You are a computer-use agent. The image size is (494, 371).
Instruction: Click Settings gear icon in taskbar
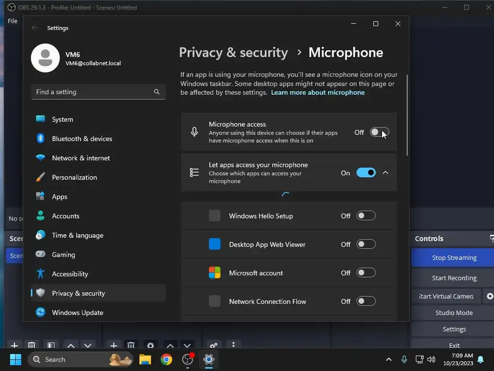pyautogui.click(x=209, y=359)
